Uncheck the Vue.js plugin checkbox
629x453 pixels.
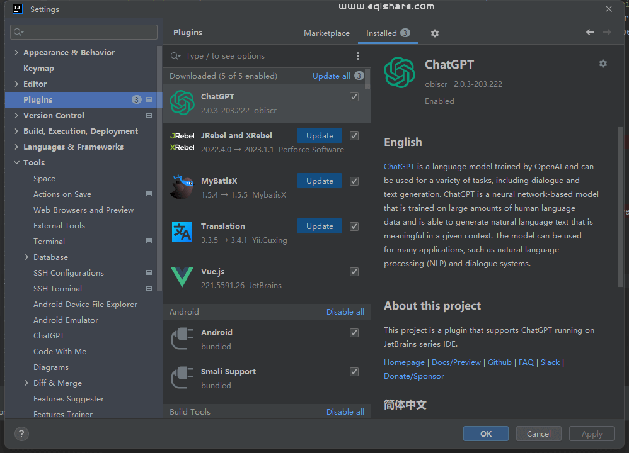pyautogui.click(x=354, y=272)
